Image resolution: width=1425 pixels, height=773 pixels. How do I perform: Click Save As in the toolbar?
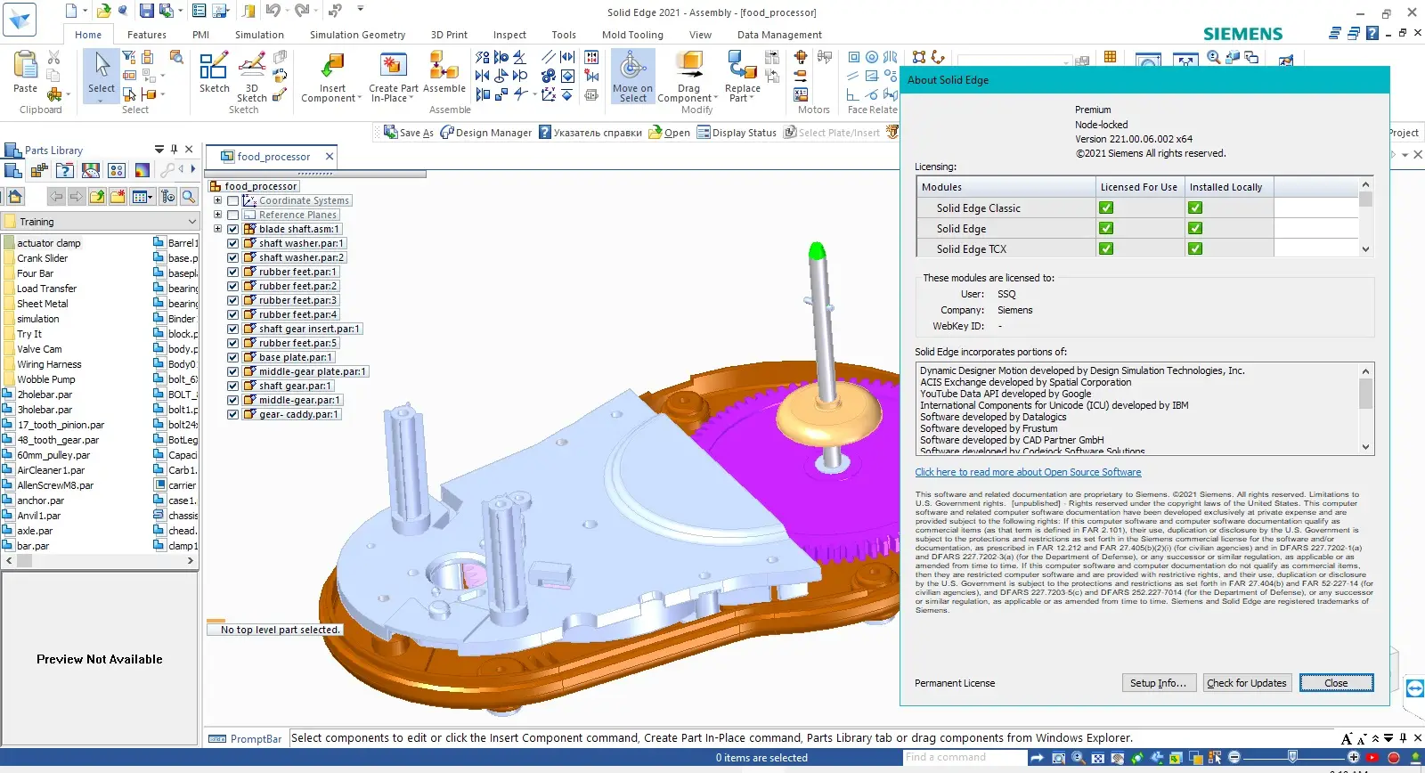[409, 133]
